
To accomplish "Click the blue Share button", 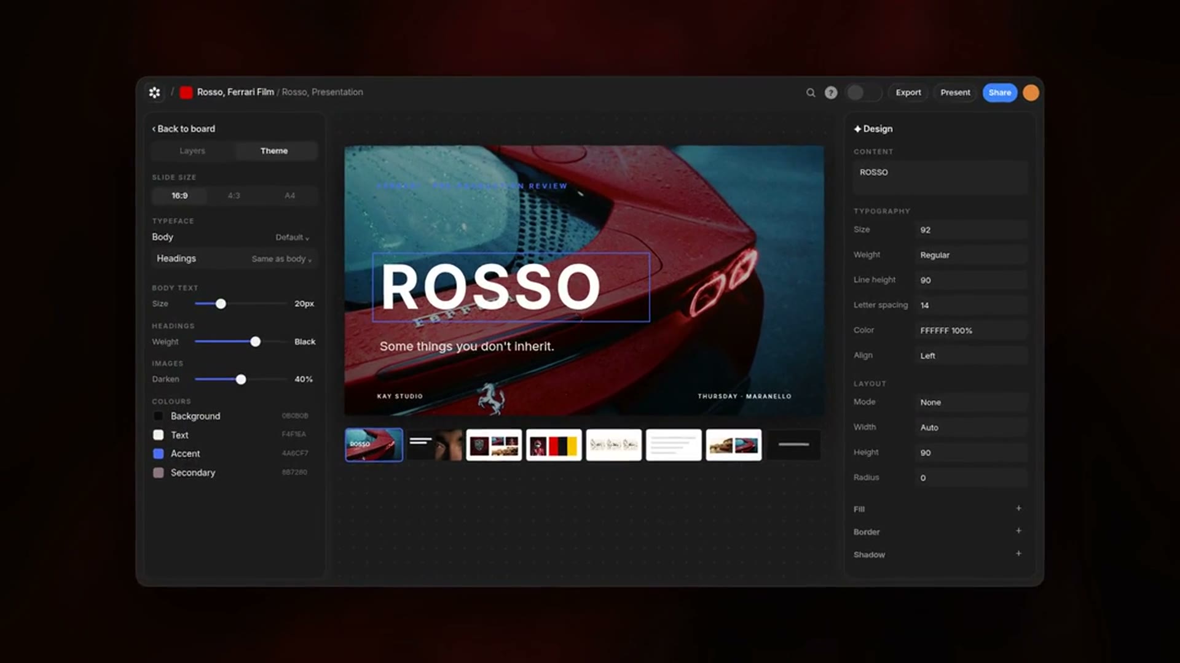I will pos(1000,93).
